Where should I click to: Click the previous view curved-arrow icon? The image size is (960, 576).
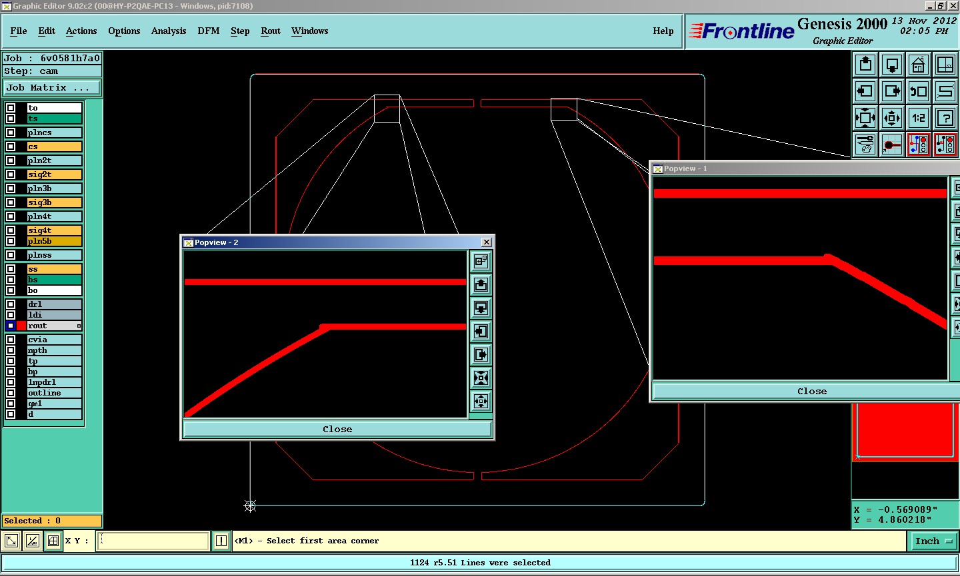coord(919,91)
